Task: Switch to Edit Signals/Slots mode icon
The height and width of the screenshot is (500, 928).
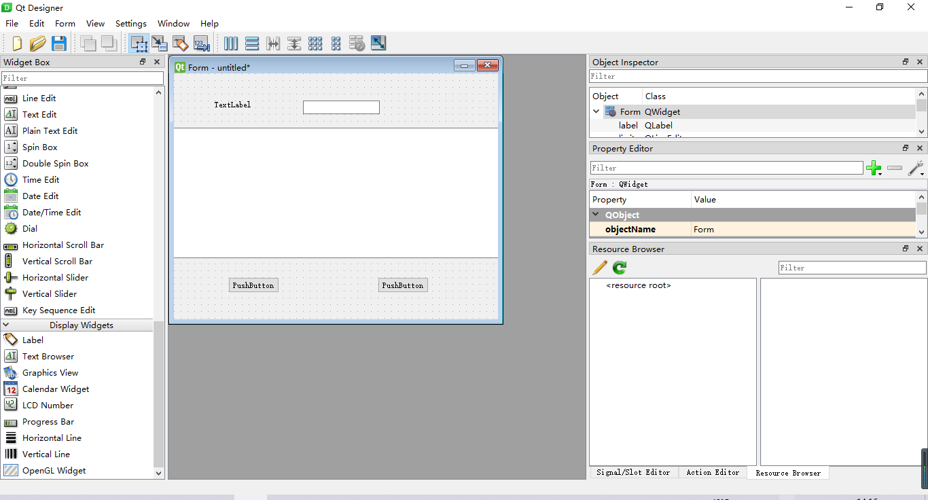Action: coord(160,43)
